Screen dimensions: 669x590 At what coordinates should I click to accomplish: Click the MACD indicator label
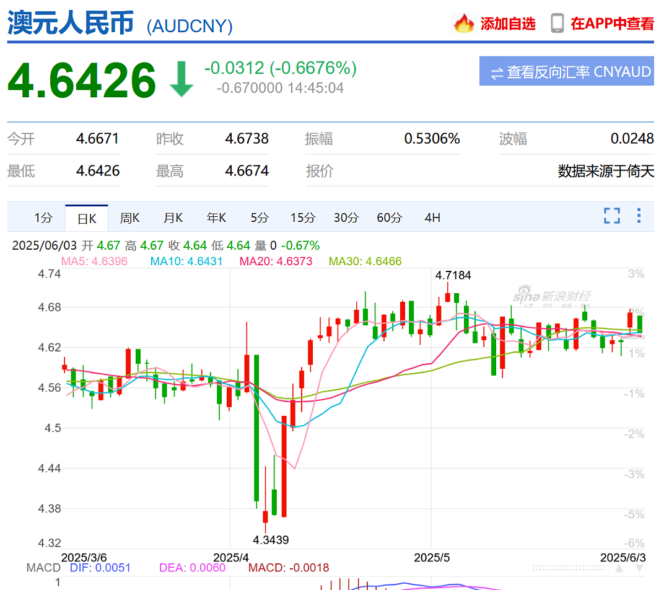pos(43,568)
